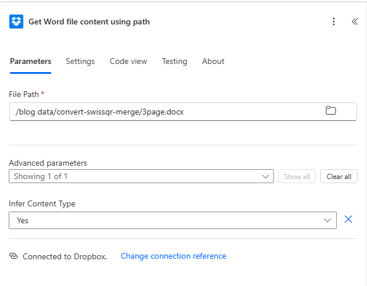367x286 pixels.
Task: Click the Change connection reference link
Action: [x=173, y=256]
